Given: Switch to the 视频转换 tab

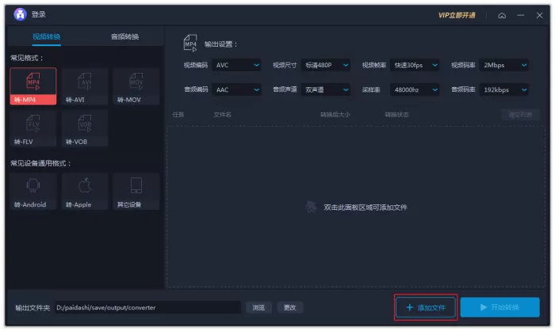Looking at the screenshot, I should pos(46,36).
